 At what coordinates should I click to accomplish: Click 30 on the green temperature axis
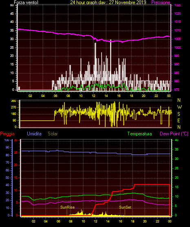pos(177,159)
